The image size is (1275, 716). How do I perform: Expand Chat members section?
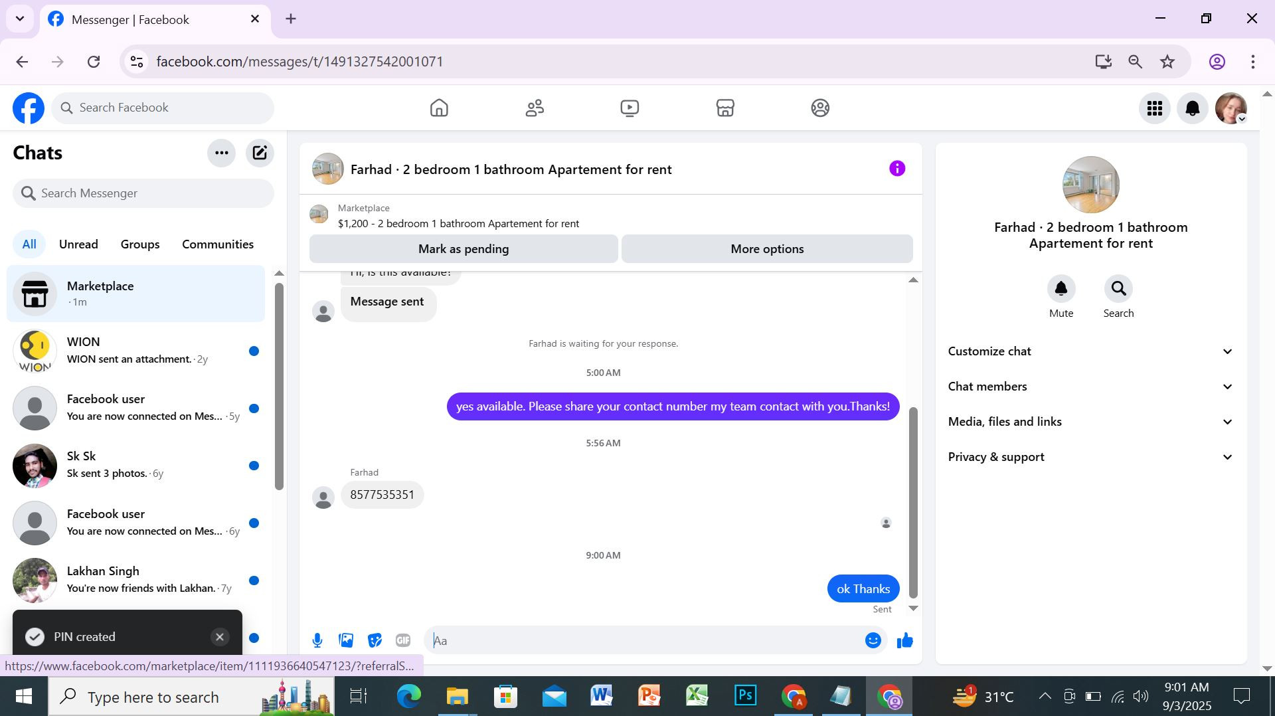tap(1091, 387)
